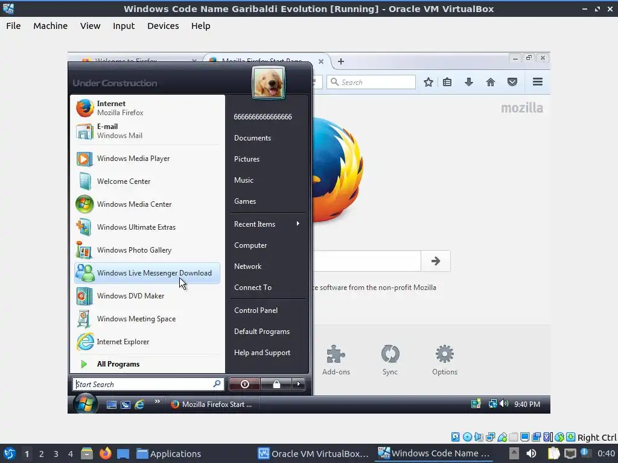Screen dimensions: 618x463
Task: Open Add-ons from the Firefox start page
Action: (336, 361)
